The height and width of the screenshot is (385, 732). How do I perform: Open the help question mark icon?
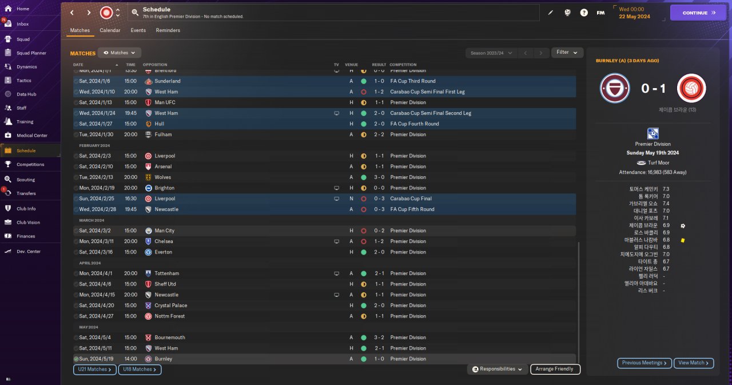[x=584, y=13]
